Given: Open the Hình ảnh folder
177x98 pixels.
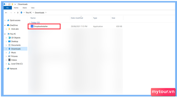Looking at the screenshot, I should click(15, 29).
